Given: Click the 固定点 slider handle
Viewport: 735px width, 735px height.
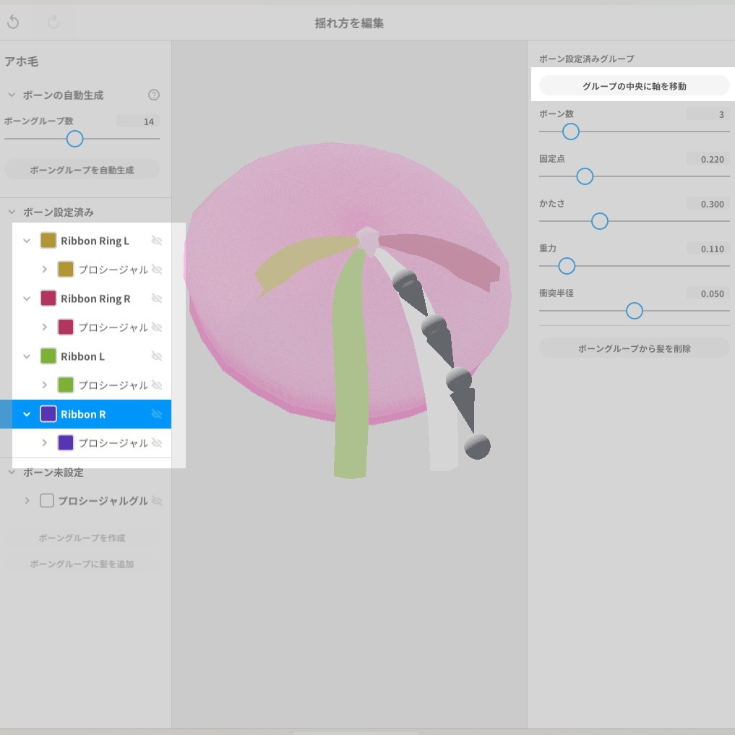Looking at the screenshot, I should 585,176.
